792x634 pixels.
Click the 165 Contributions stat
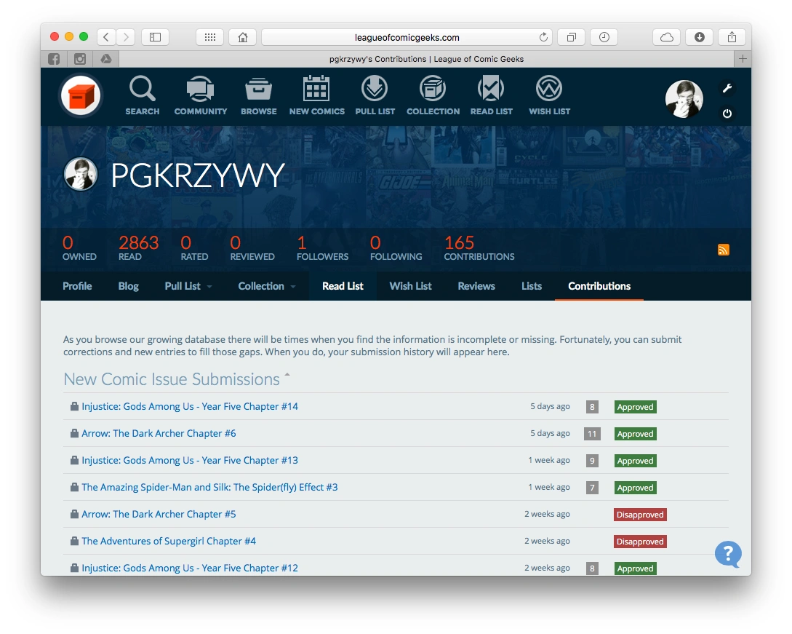[x=479, y=247]
